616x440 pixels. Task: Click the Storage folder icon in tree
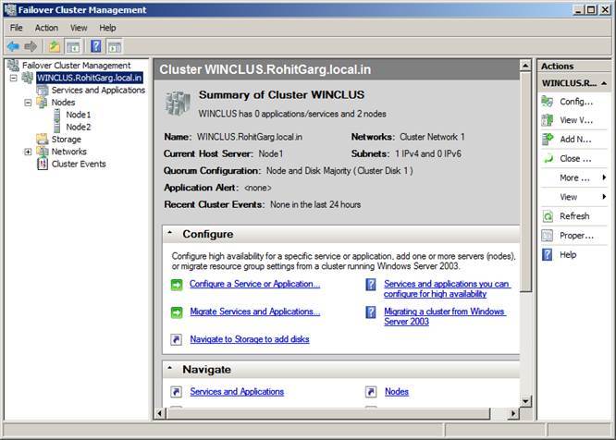click(x=42, y=140)
